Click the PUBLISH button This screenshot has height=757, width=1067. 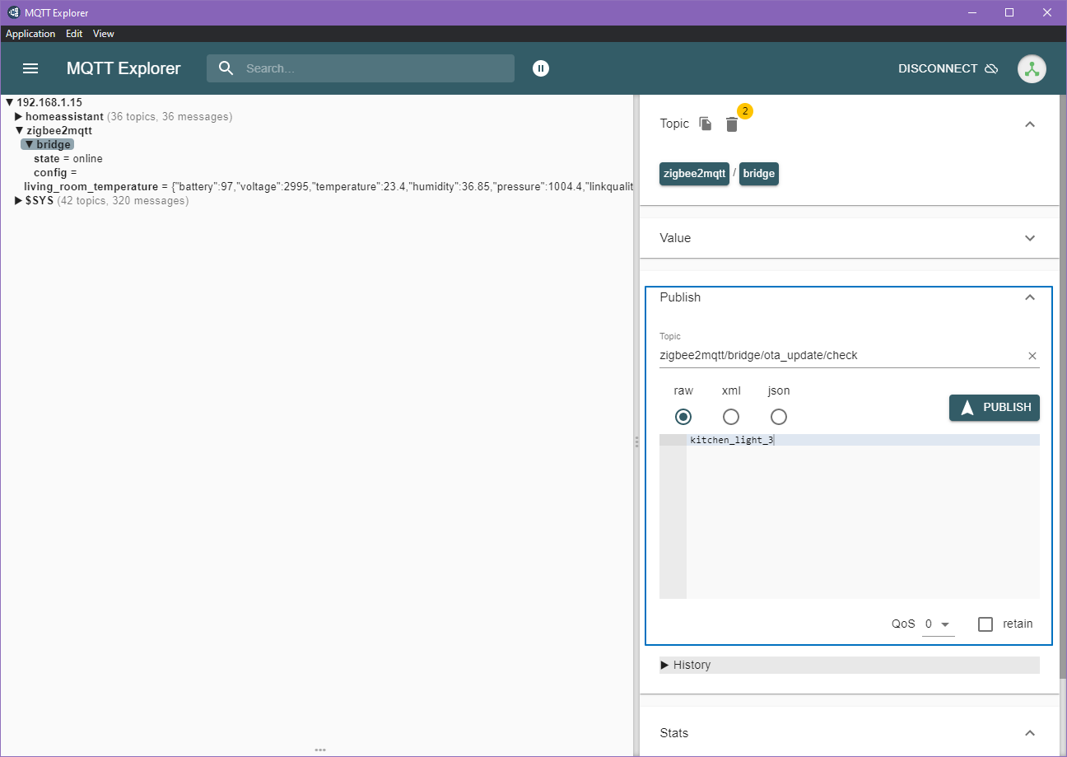tap(994, 408)
